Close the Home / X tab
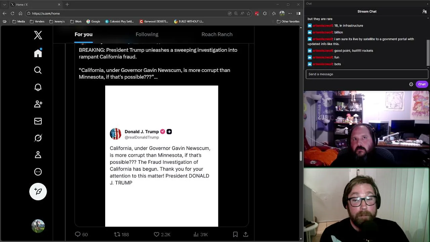 click(x=59, y=4)
